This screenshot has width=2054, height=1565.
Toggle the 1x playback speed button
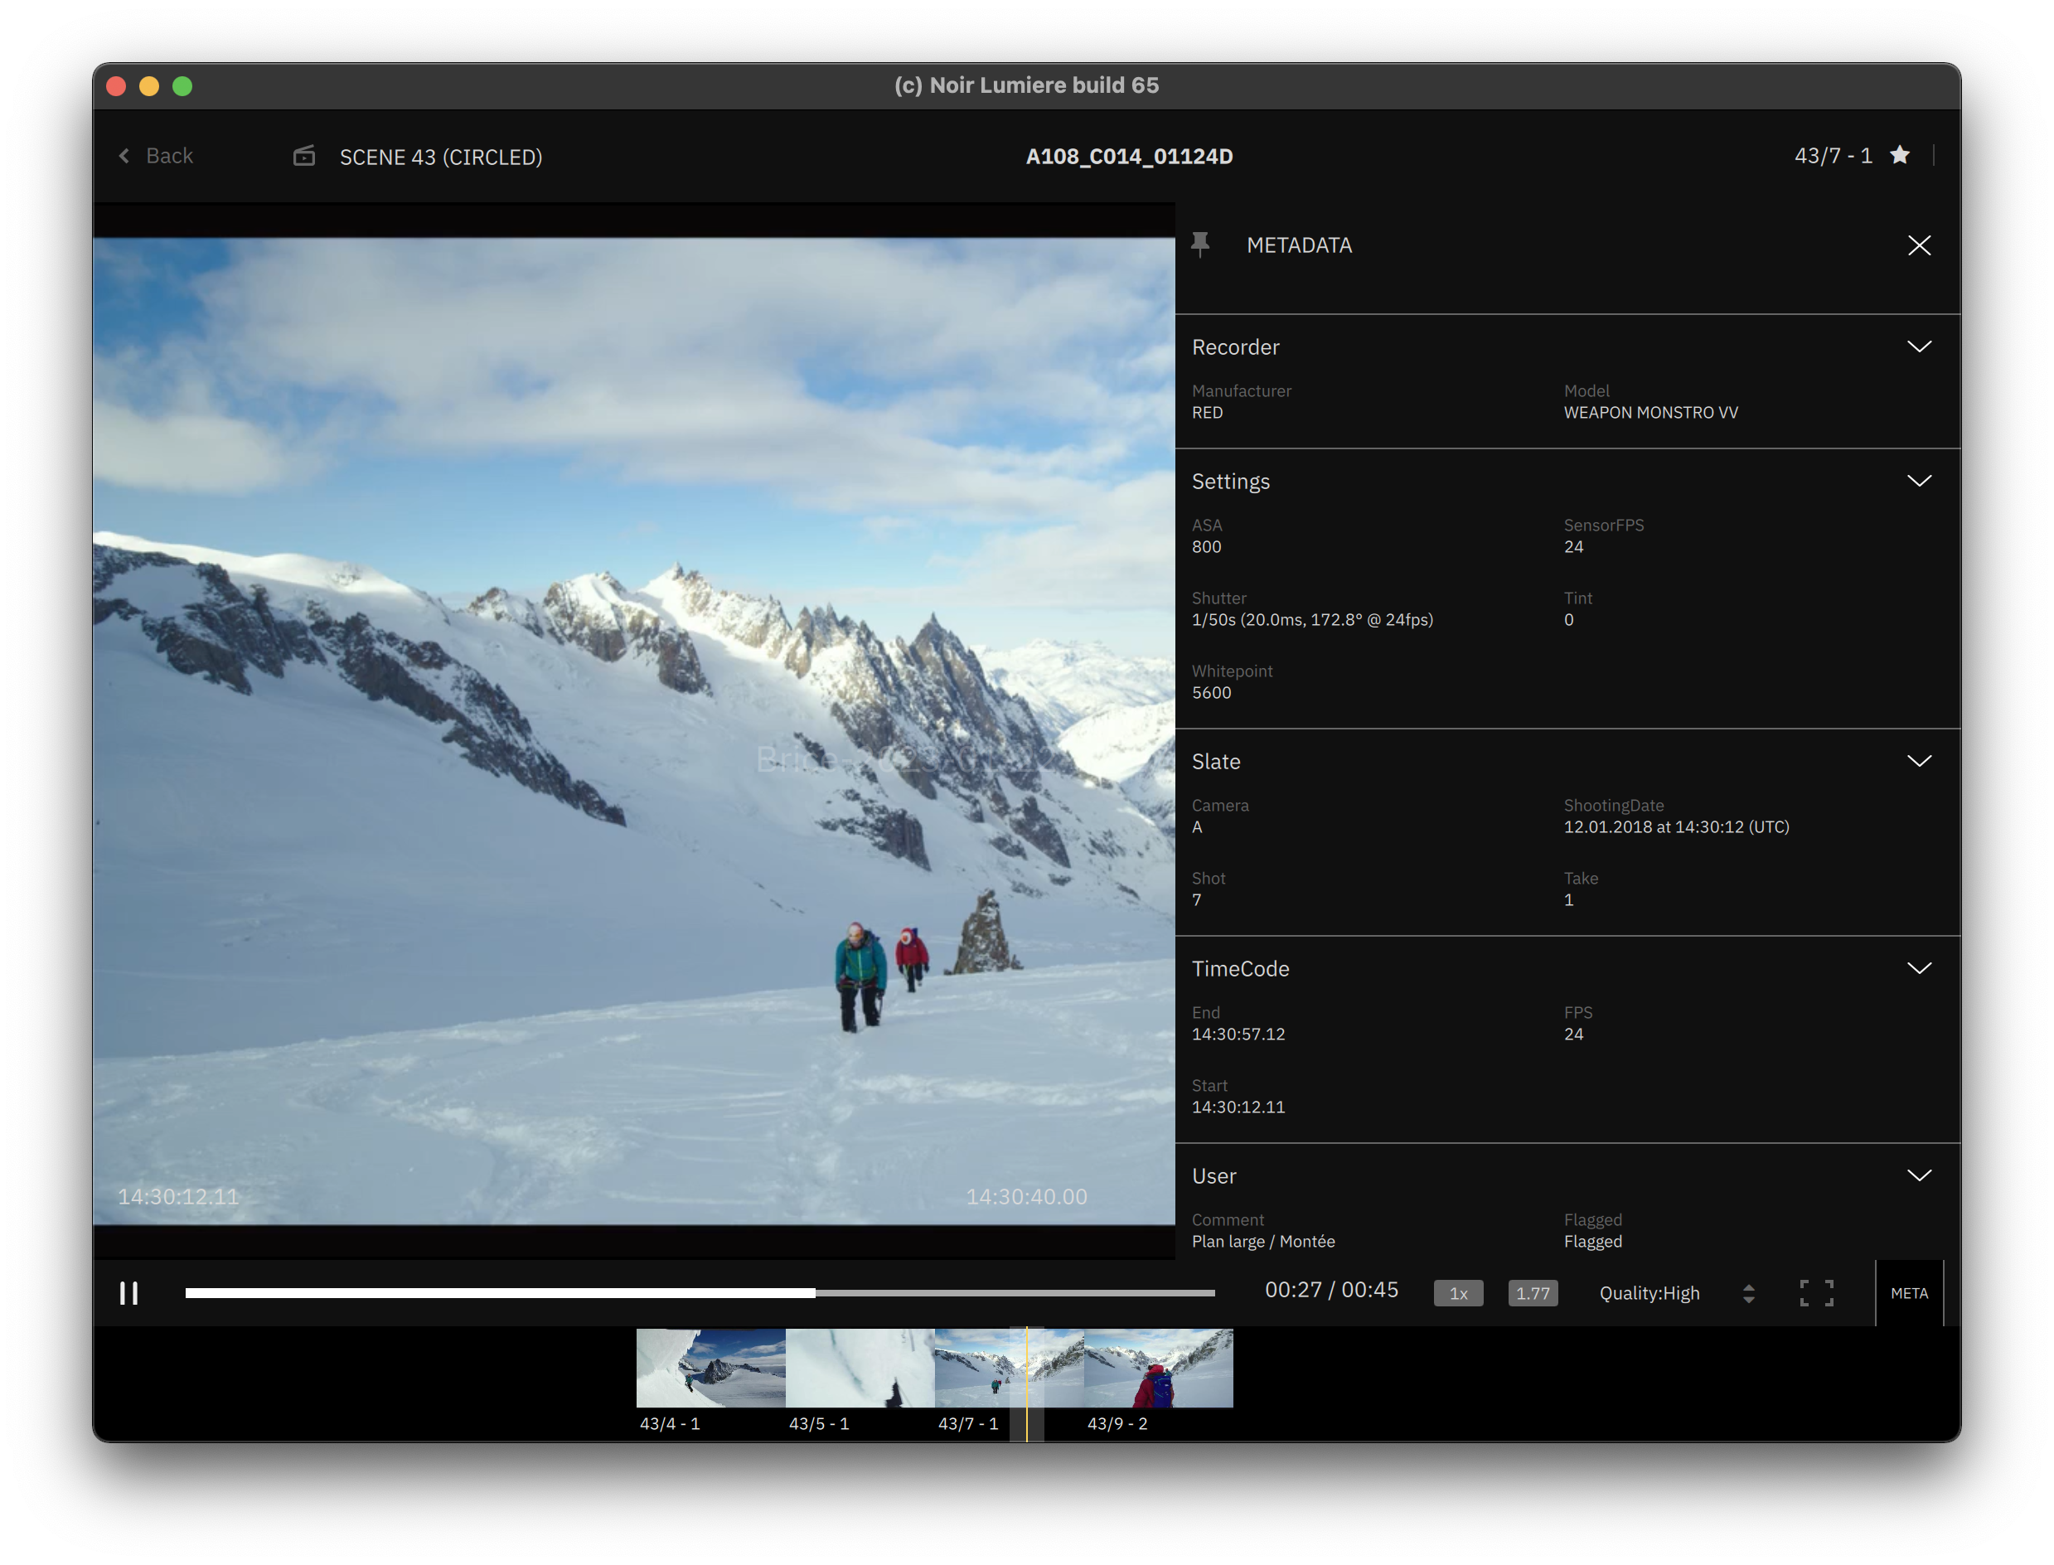(1458, 1293)
